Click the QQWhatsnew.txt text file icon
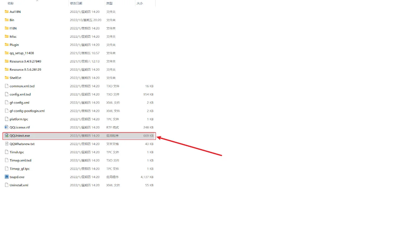 point(7,144)
